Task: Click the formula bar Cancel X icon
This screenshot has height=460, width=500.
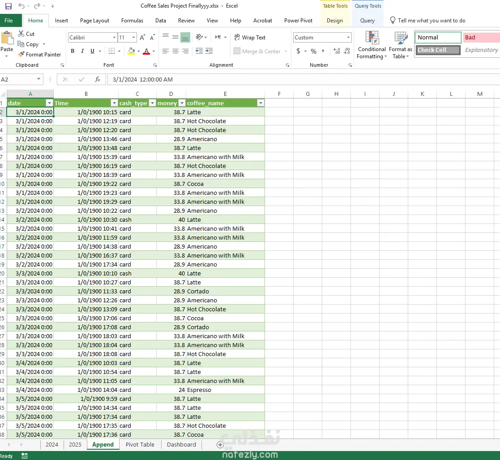Action: pos(65,79)
